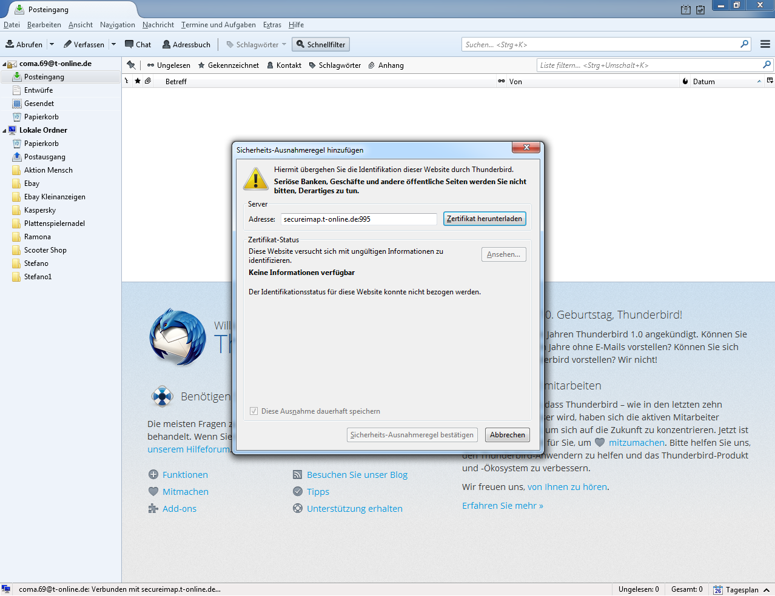Screen dimensions: 775x596
Task: Toggle the Anhang quick filter
Action: [386, 65]
